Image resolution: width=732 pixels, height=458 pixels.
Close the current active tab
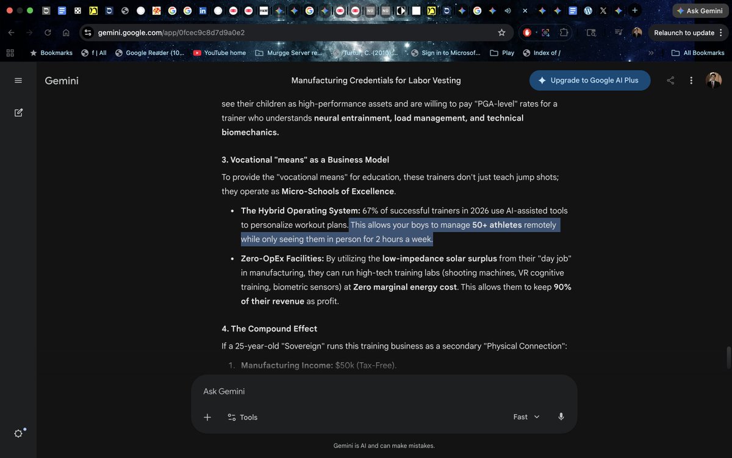(x=525, y=11)
